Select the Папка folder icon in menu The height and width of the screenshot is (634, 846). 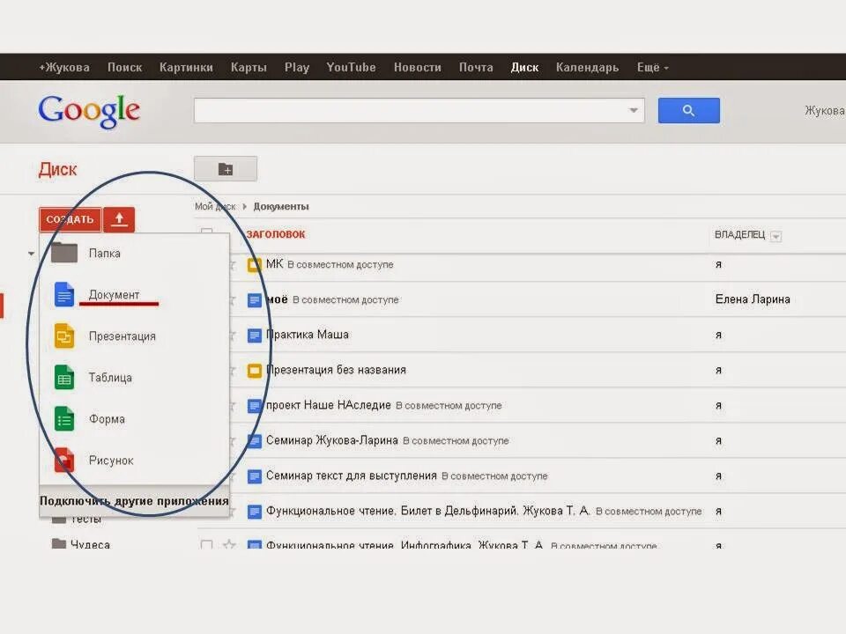64,253
